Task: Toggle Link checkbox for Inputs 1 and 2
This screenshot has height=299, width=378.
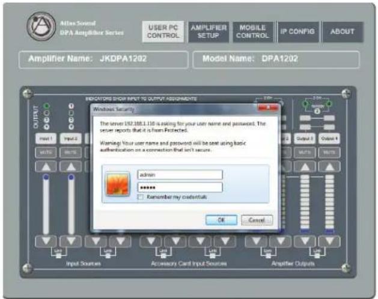Action: 58,256
